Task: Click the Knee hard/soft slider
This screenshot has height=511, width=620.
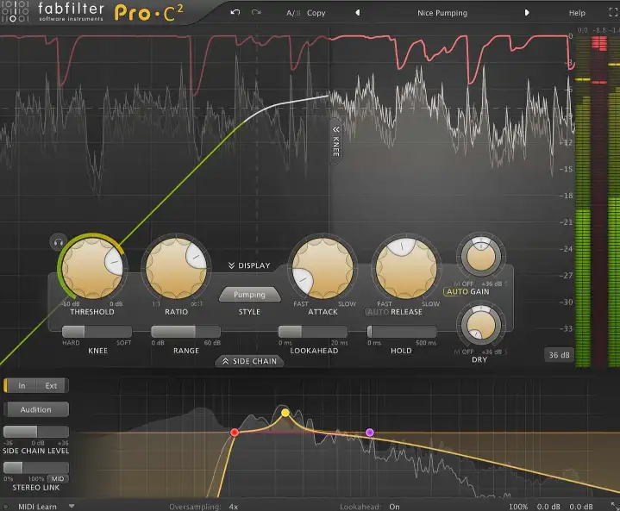Action: click(x=97, y=331)
